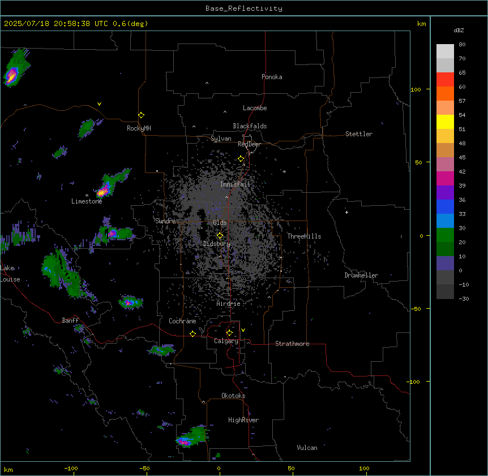Pick the slate-blue 10 dBZ legend swatch
The image size is (488, 476).
pos(445,263)
